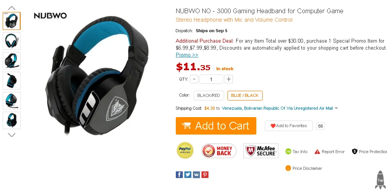Show previous thumbnails with the up chevron
387x190 pixels.
(12, 8)
